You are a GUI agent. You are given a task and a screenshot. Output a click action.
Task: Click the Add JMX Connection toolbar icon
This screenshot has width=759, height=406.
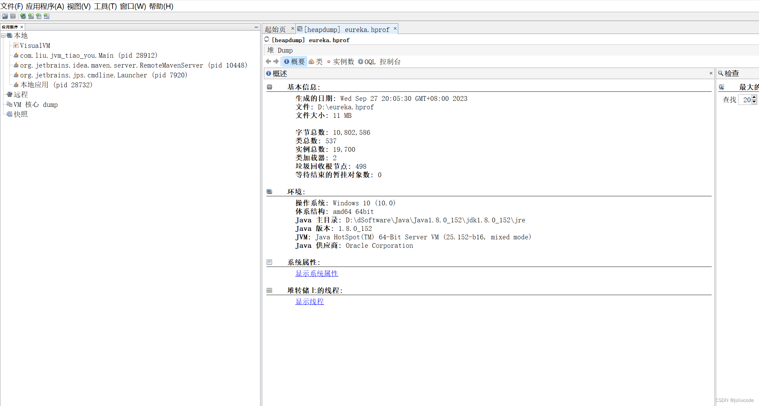click(x=31, y=16)
